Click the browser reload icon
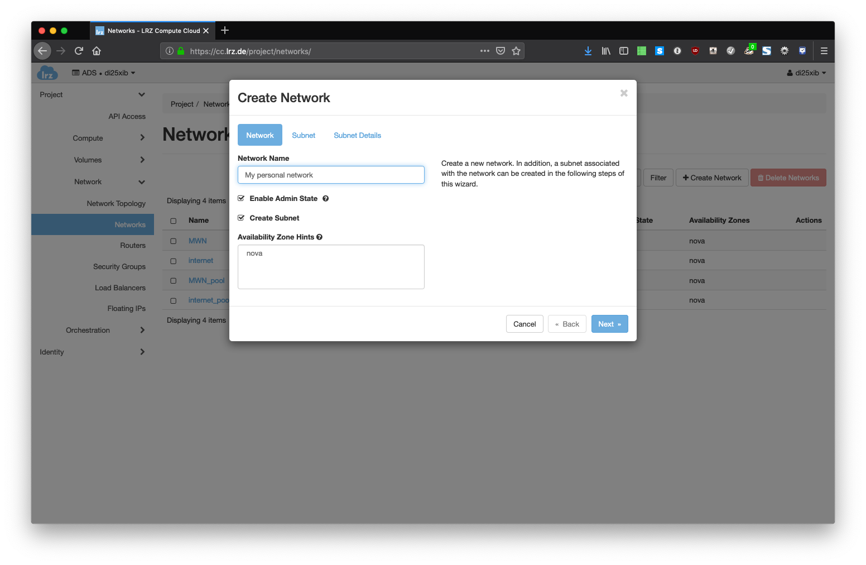 pos(79,51)
